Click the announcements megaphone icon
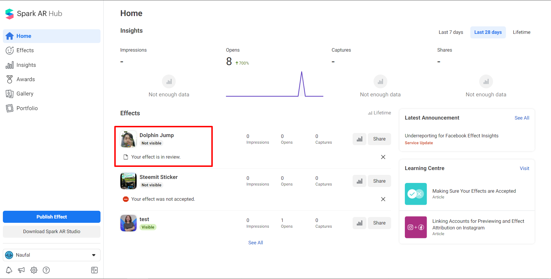This screenshot has width=551, height=279. (22, 270)
